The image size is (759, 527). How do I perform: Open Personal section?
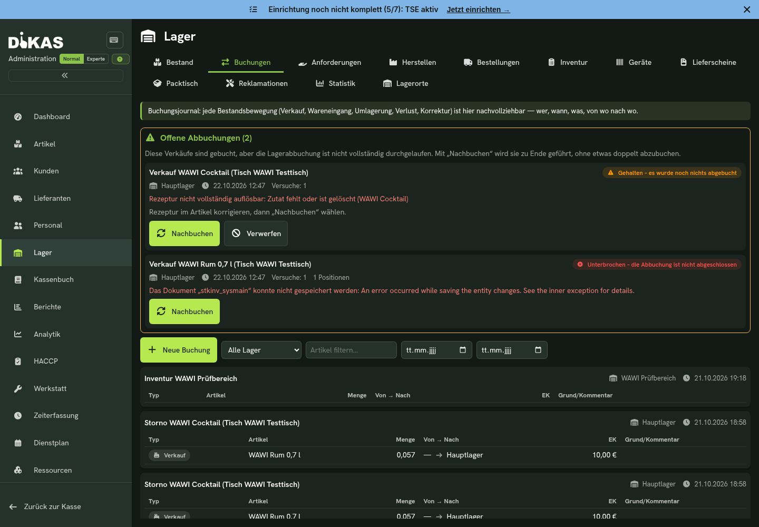pos(66,226)
